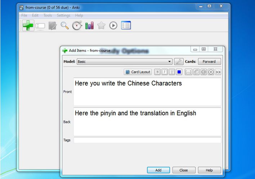The width and height of the screenshot is (255, 179).
Task: Expand more formatting options with >> button
Action: [218, 72]
